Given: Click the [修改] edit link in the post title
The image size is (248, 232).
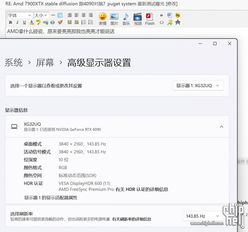Looking at the screenshot, I should click(x=172, y=4).
